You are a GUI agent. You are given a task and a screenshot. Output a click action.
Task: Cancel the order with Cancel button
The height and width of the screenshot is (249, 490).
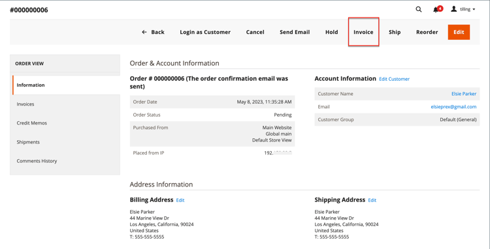click(x=255, y=32)
